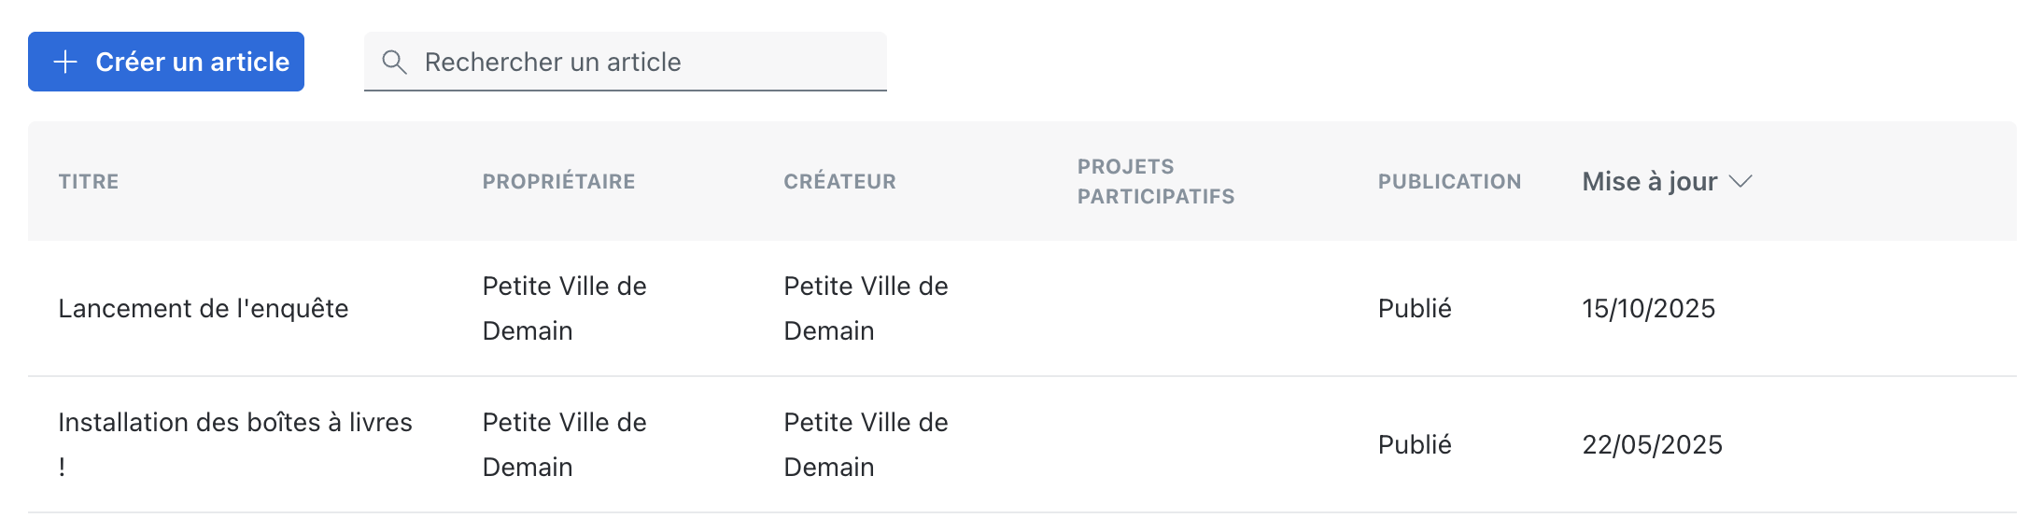2043x532 pixels.
Task: Expand the chevron next to "Mise à jour"
Action: (x=1740, y=181)
